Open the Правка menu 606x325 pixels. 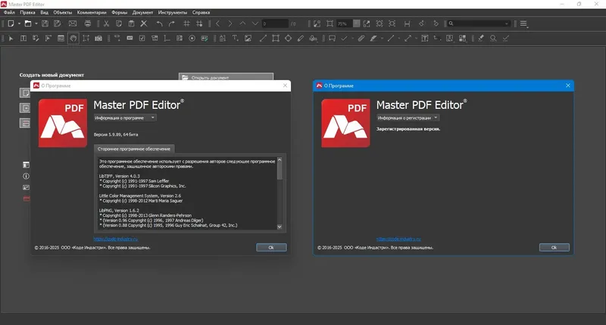27,13
